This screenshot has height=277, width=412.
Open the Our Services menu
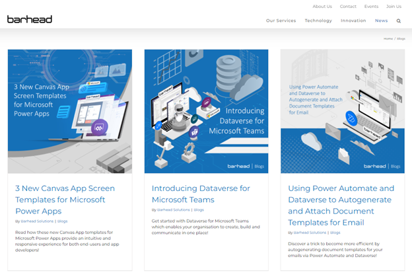281,20
